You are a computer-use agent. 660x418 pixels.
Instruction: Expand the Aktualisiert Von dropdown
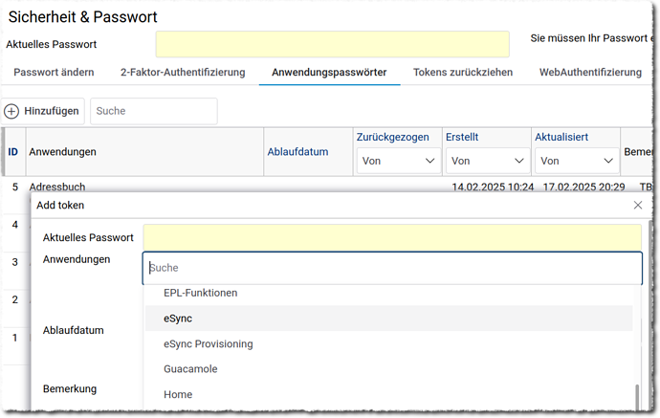pos(575,161)
